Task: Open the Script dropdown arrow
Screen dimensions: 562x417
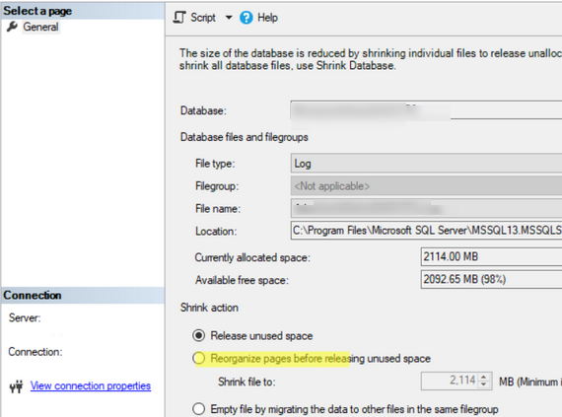Action: 229,17
